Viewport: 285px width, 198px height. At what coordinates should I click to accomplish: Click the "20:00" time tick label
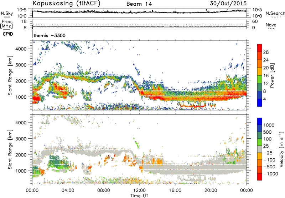coord(211,190)
